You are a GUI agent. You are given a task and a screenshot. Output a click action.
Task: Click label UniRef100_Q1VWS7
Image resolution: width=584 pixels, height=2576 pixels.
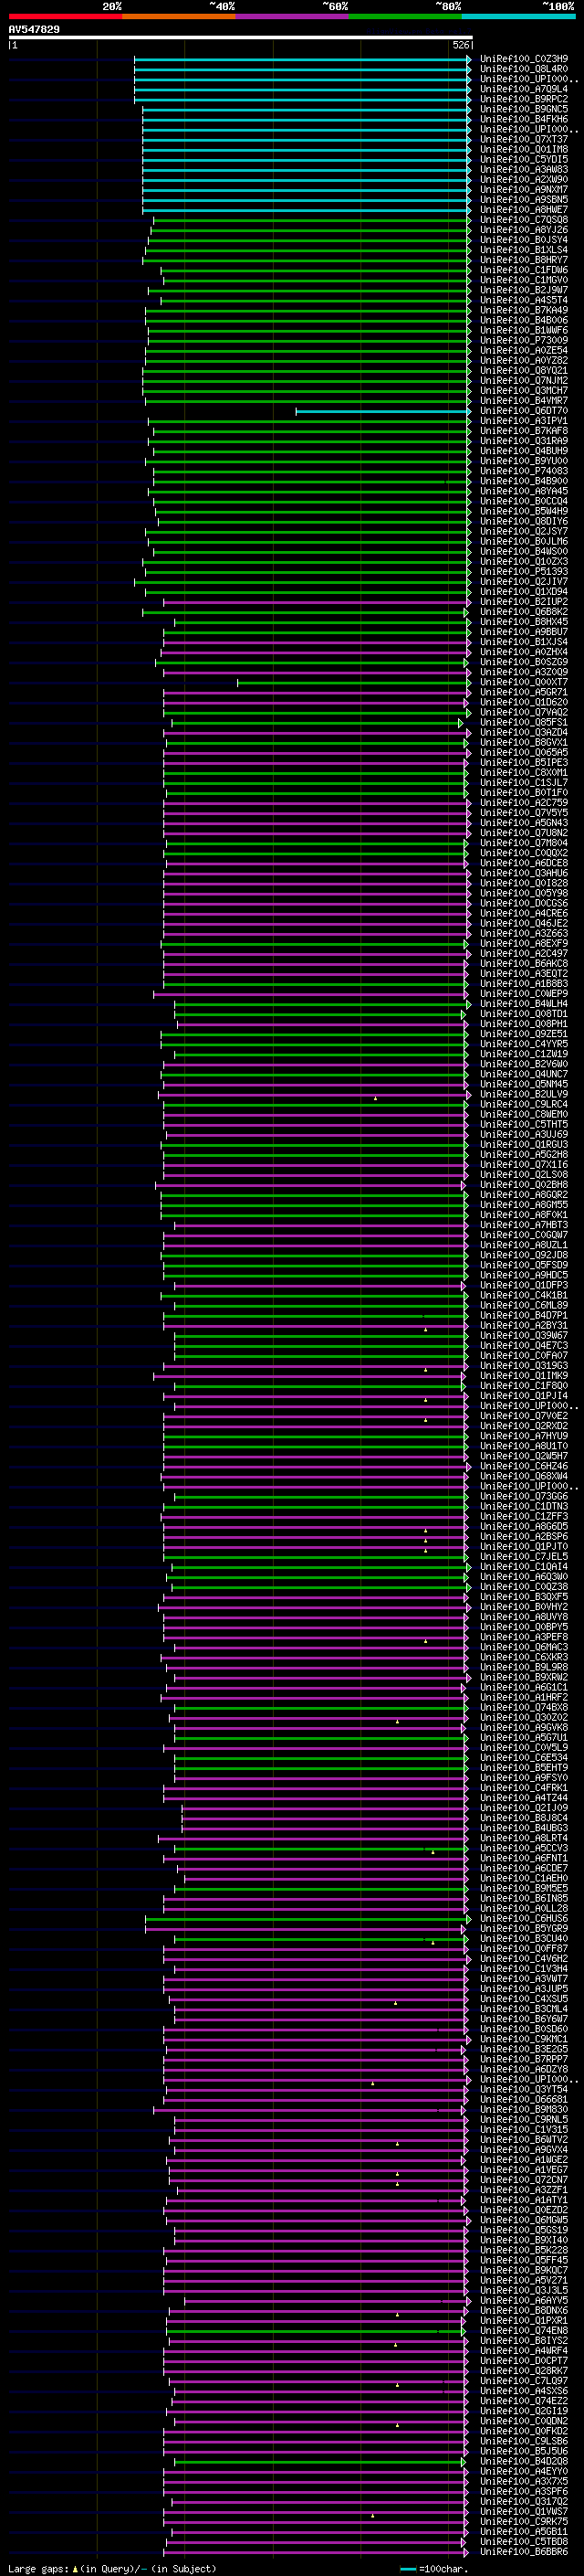pos(524,2513)
